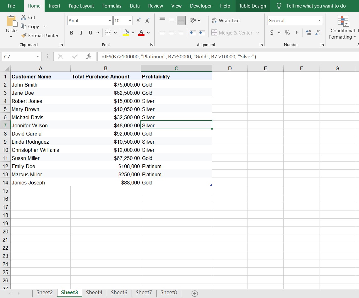Click the Insert Function fx icon
This screenshot has height=298, width=359.
pos(89,56)
